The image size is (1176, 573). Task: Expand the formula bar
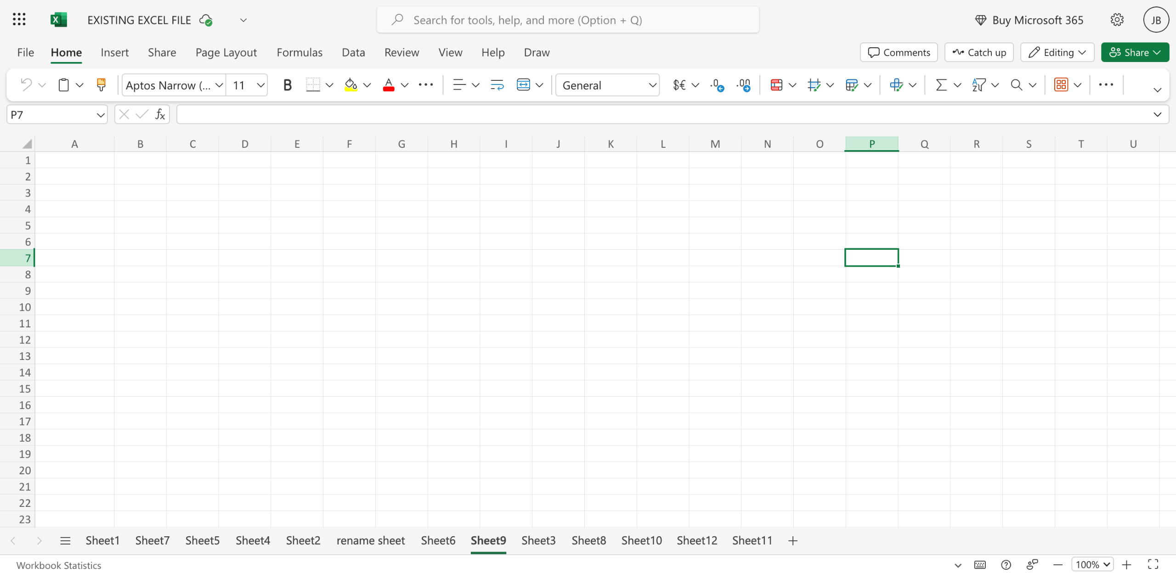coord(1157,114)
